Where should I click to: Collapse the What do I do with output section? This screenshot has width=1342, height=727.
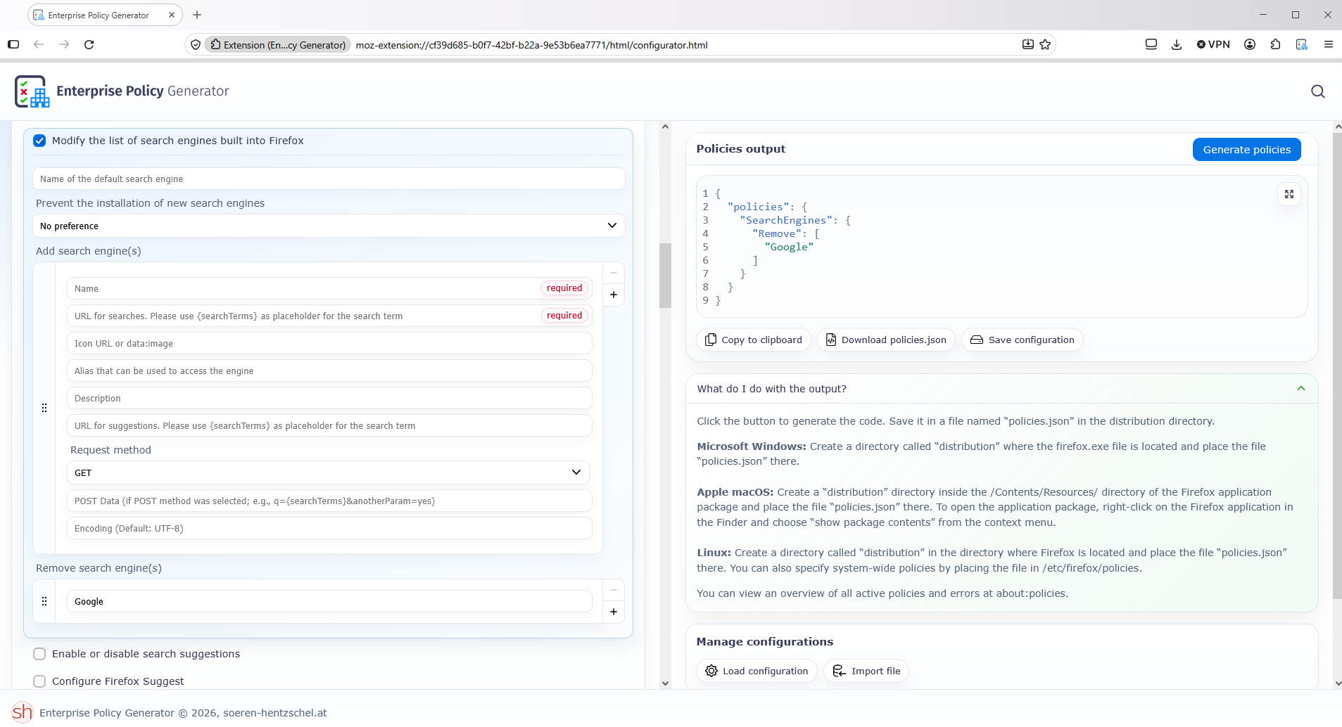pos(1300,389)
